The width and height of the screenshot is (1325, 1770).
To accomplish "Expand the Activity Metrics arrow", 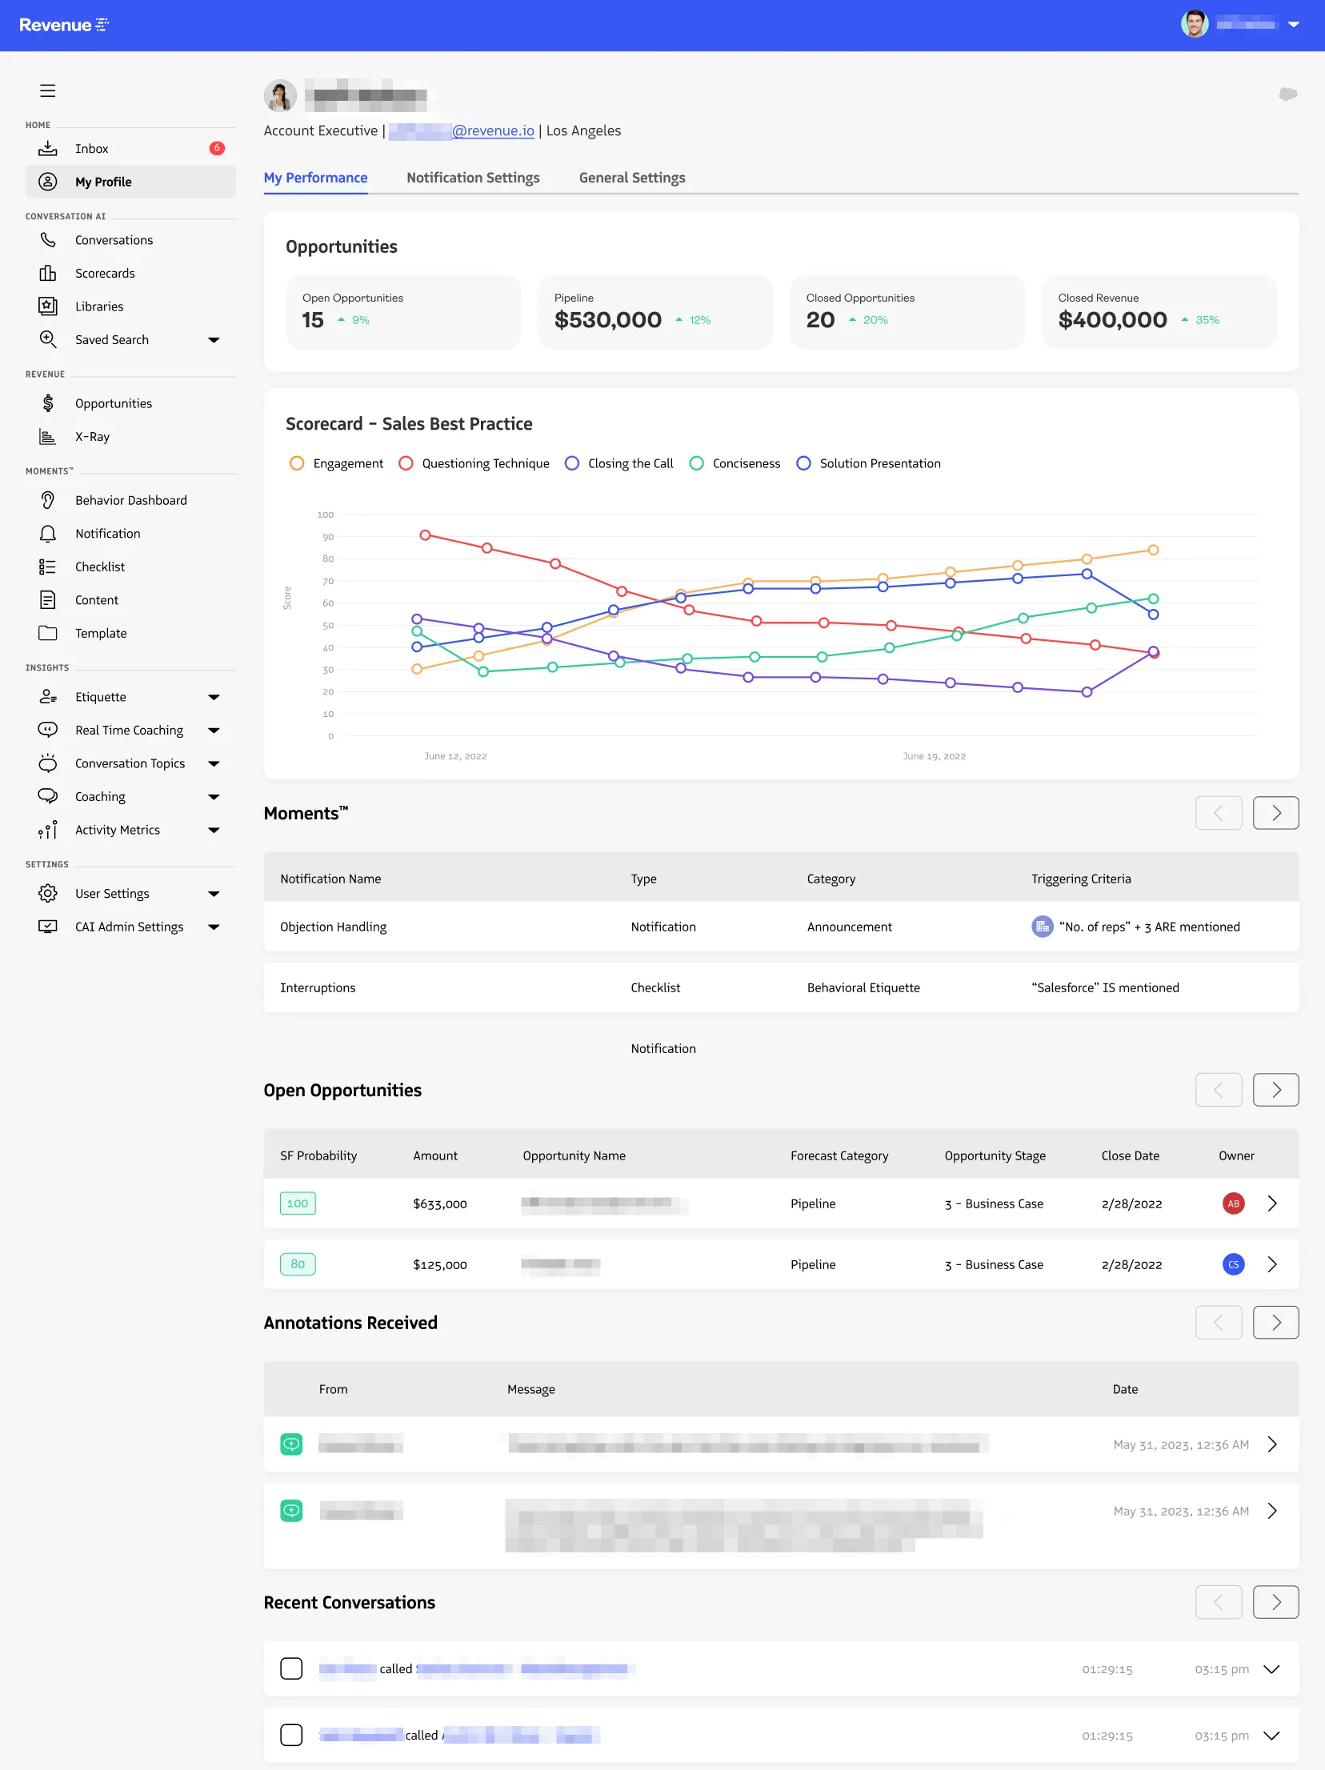I will pyautogui.click(x=214, y=831).
